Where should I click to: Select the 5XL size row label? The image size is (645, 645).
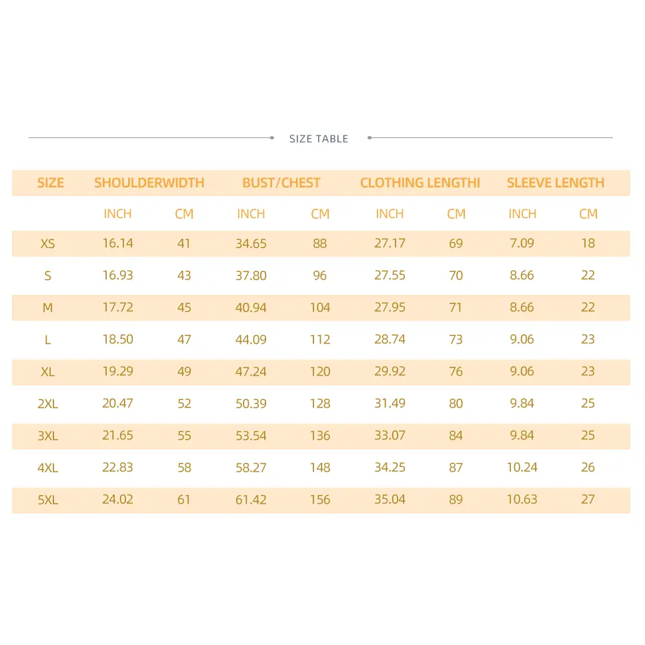[48, 500]
